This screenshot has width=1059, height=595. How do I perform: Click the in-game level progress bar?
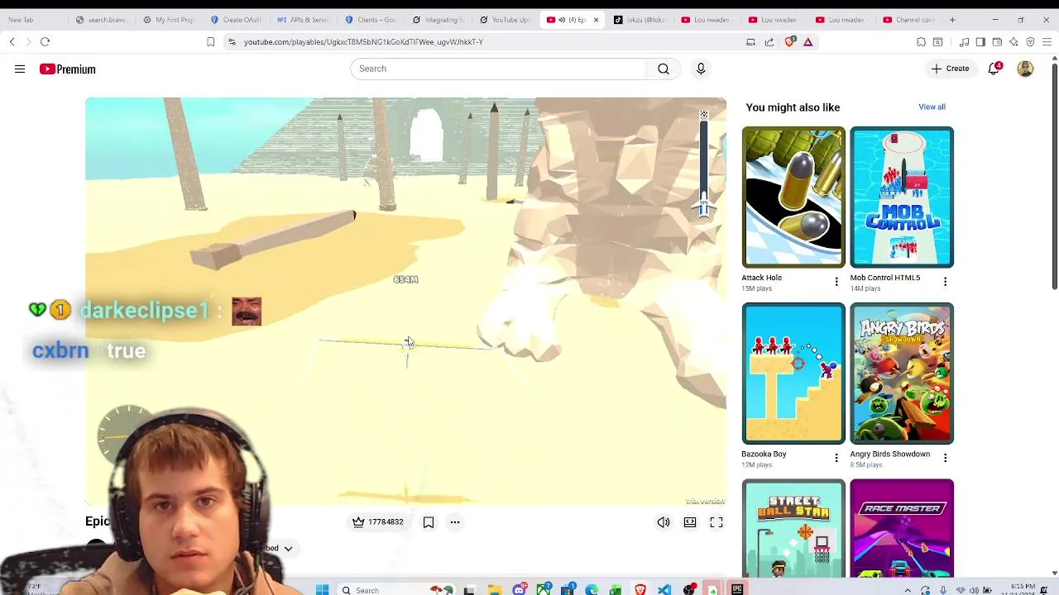704,163
